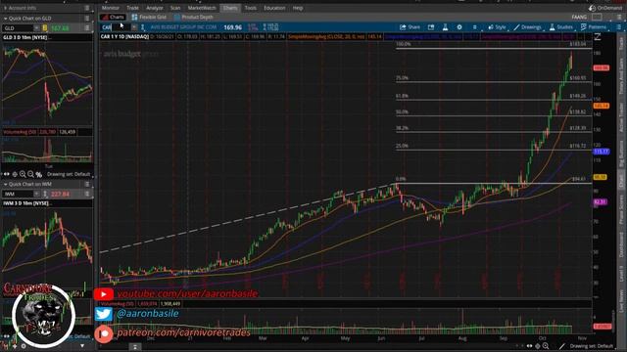Switch to the Scan tab
The width and height of the screenshot is (627, 352).
(175, 8)
